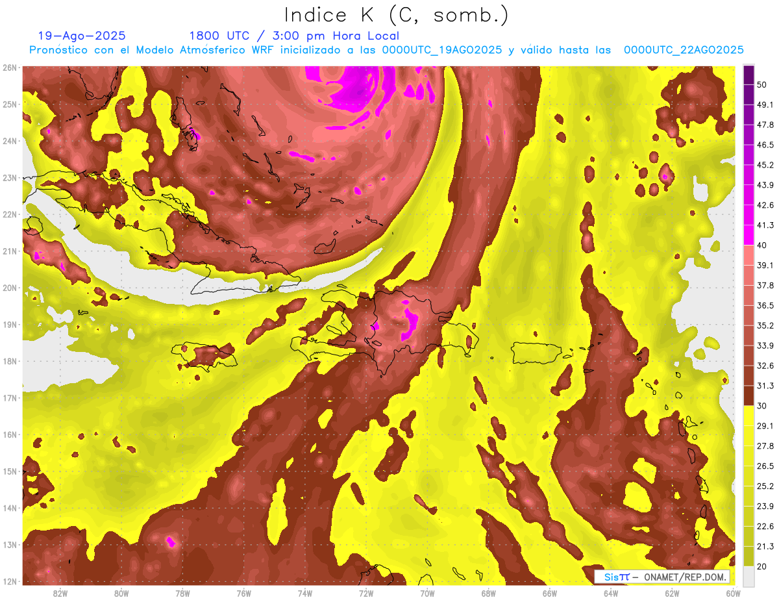Click the legend value "47.8"

click(765, 125)
